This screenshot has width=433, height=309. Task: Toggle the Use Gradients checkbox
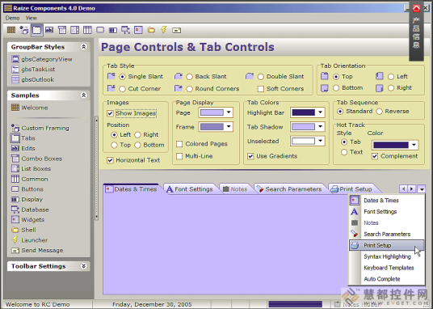coord(250,156)
